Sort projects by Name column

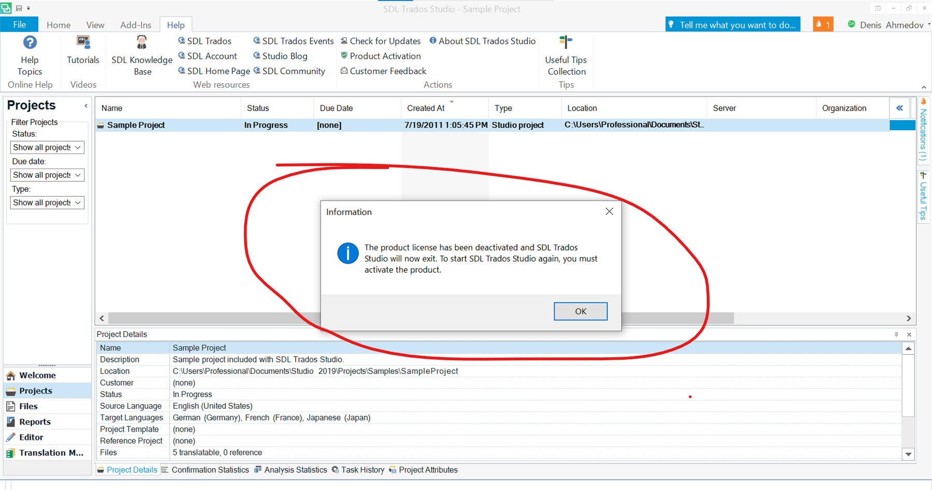(x=168, y=108)
